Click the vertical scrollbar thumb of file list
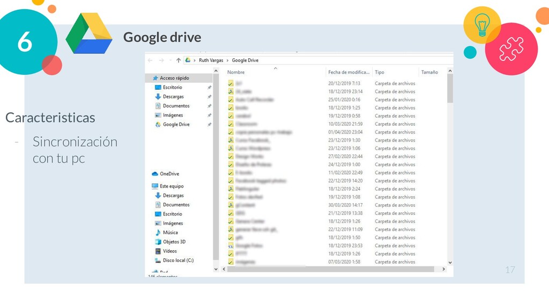The height and width of the screenshot is (308, 549). coord(450,88)
